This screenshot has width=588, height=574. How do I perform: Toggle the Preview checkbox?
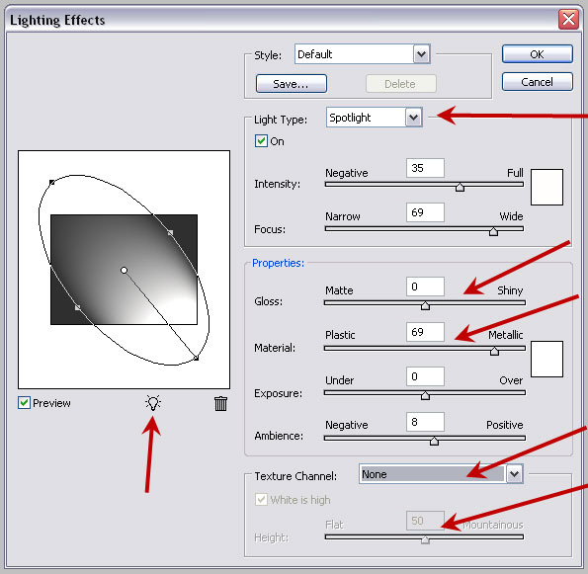click(24, 403)
